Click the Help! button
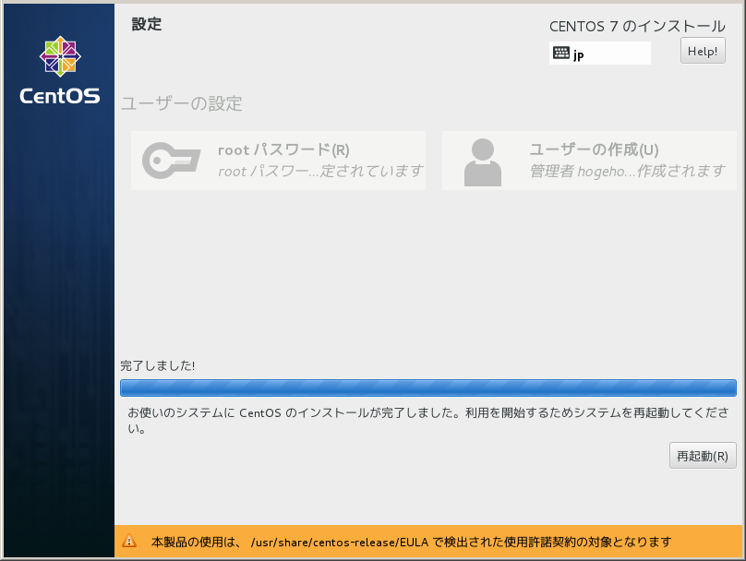 coord(703,51)
